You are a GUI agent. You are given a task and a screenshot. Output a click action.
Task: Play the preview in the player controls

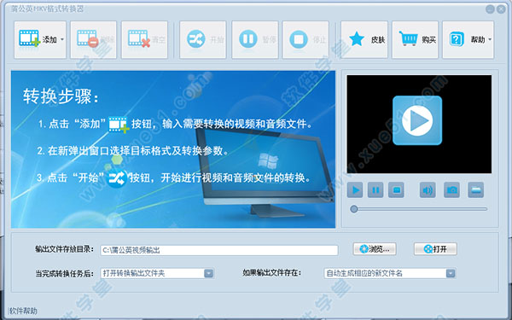click(355, 190)
